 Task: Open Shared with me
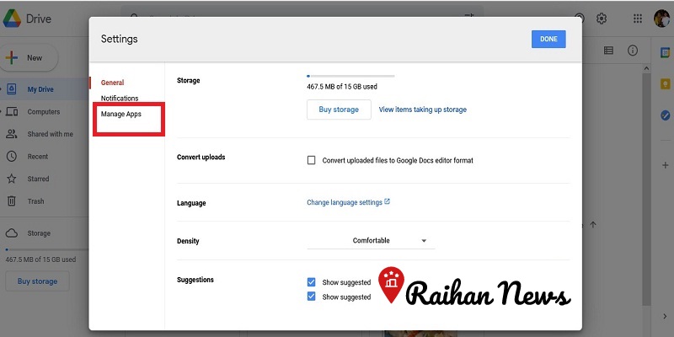[50, 134]
